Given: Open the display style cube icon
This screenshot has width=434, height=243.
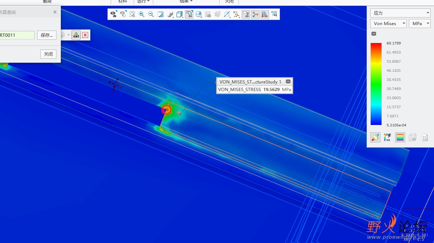Looking at the screenshot, I should click(x=179, y=14).
